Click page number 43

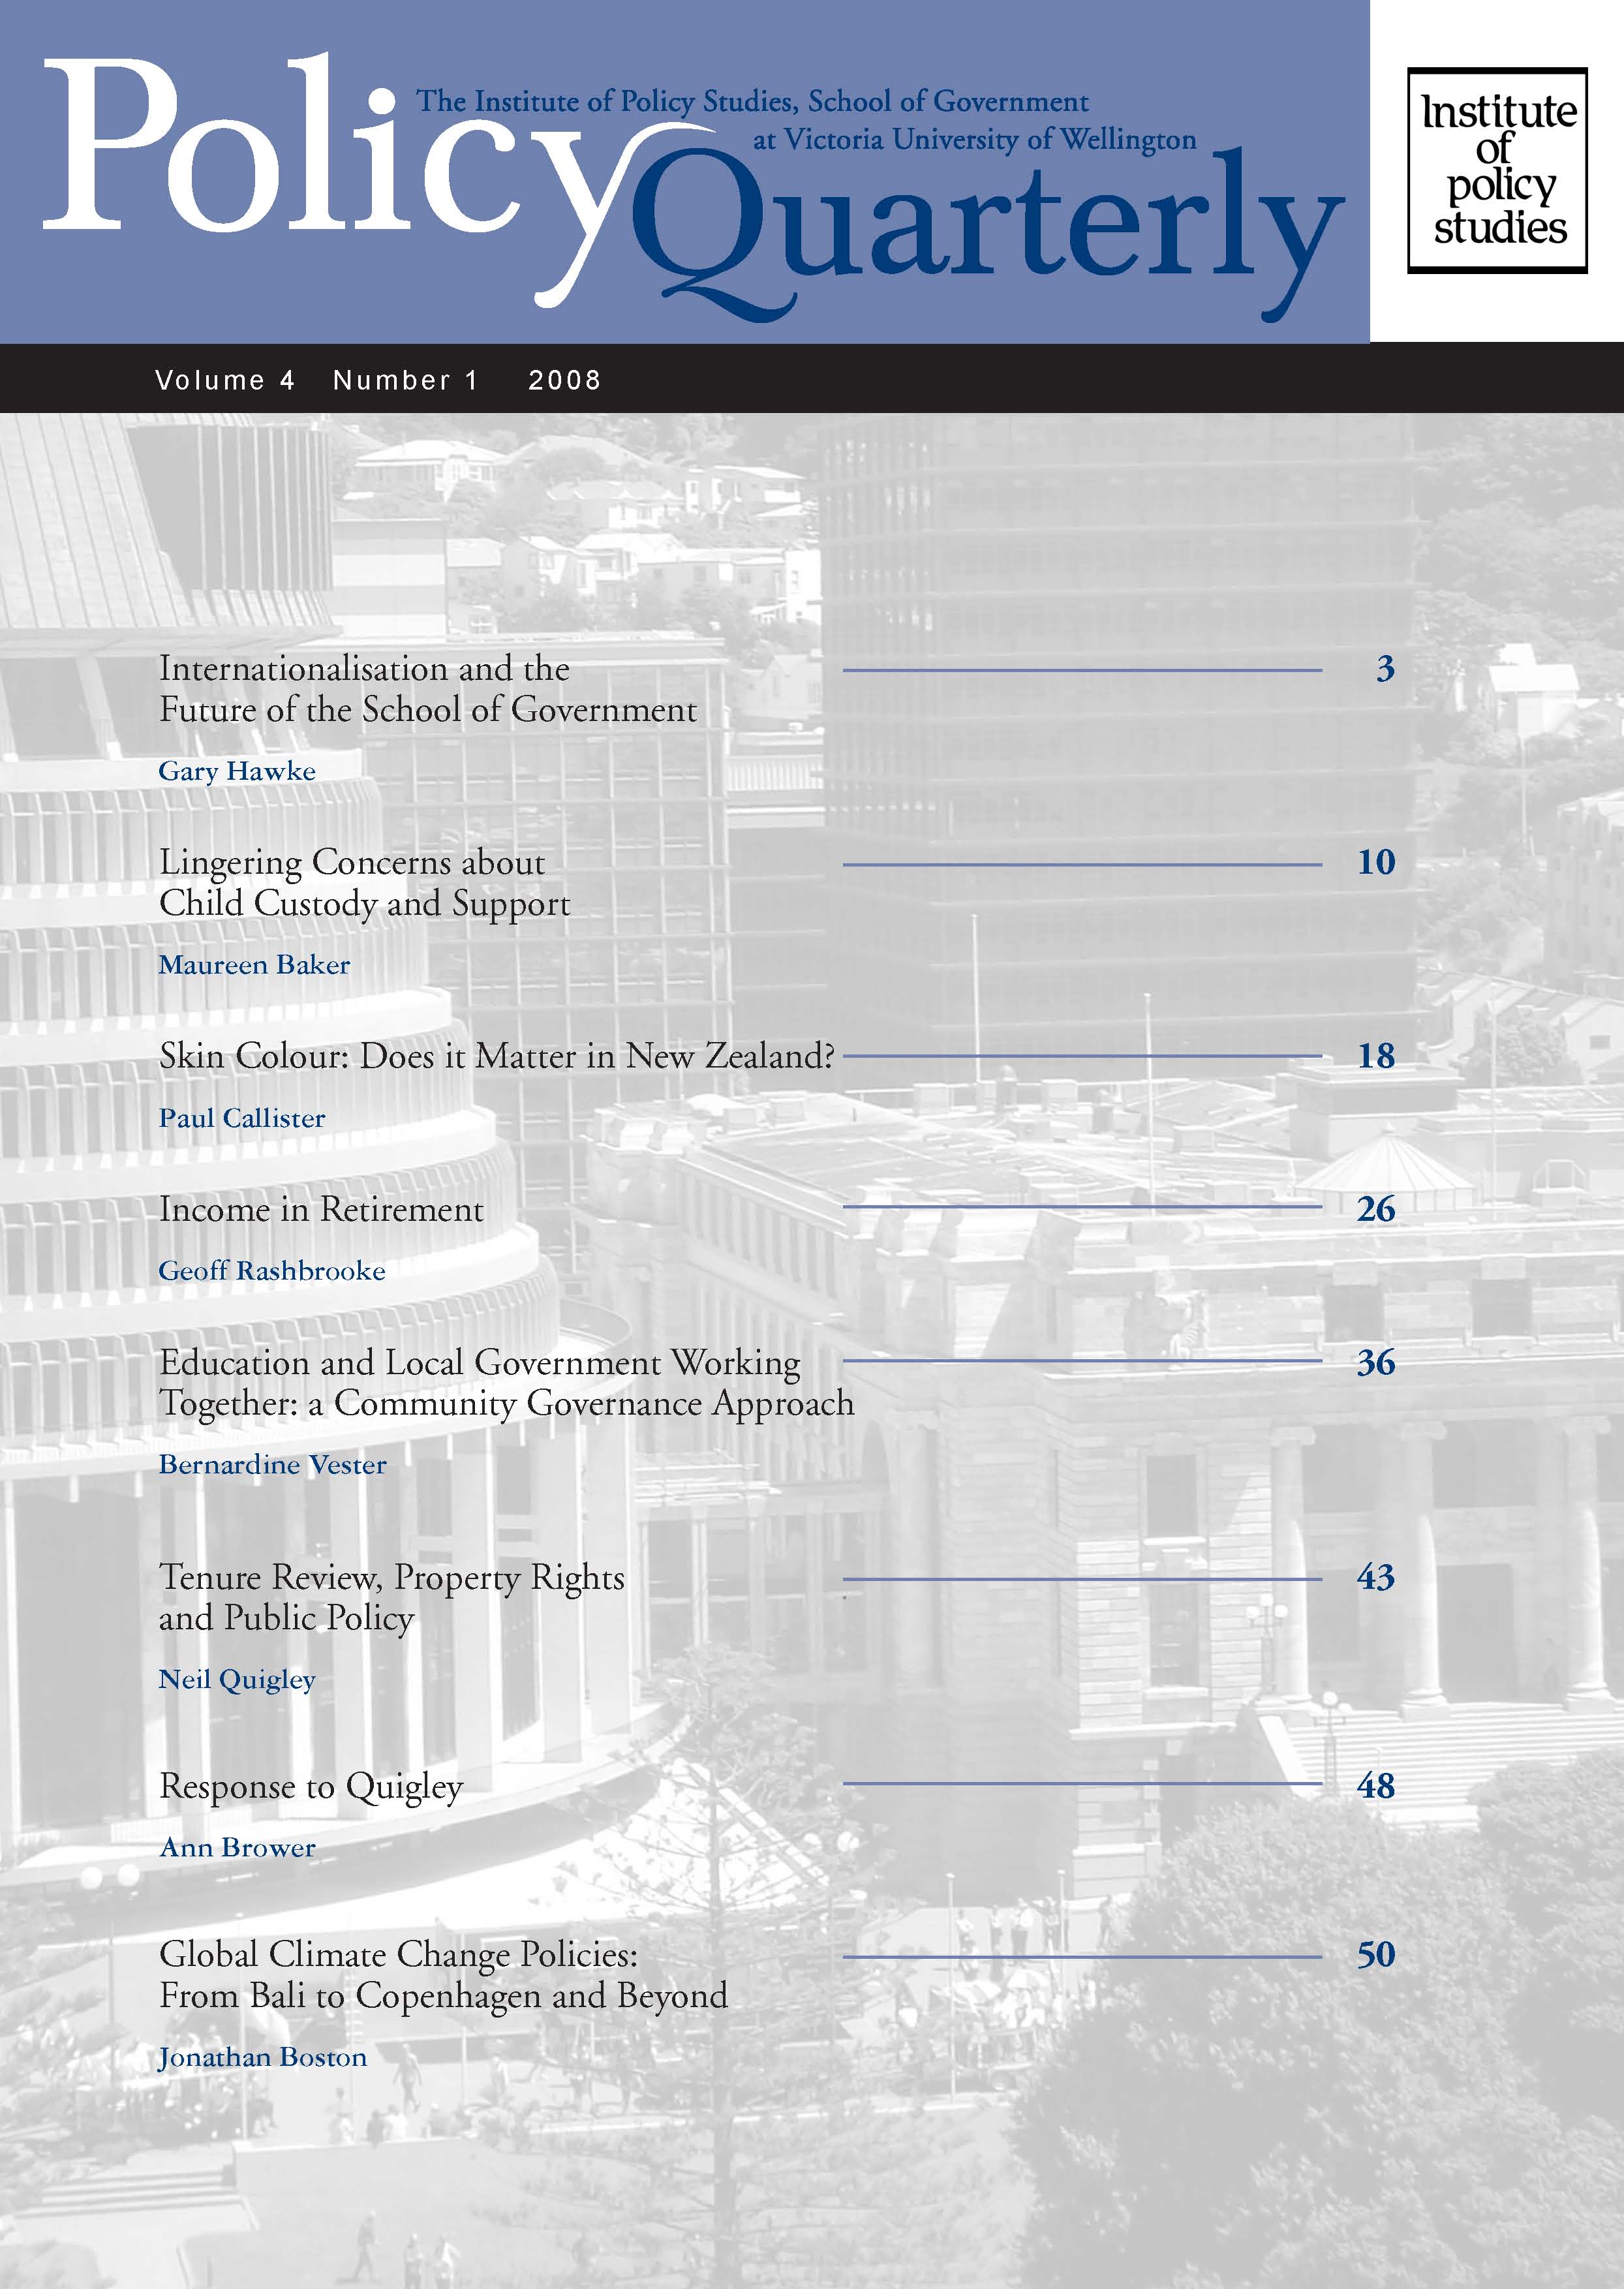(x=1376, y=1577)
